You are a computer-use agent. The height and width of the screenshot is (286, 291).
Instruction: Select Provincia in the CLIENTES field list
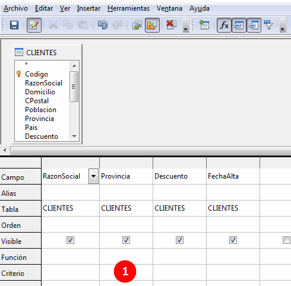[39, 119]
